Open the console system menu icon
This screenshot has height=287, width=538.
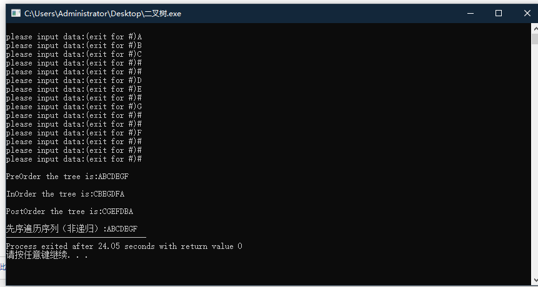coord(16,13)
